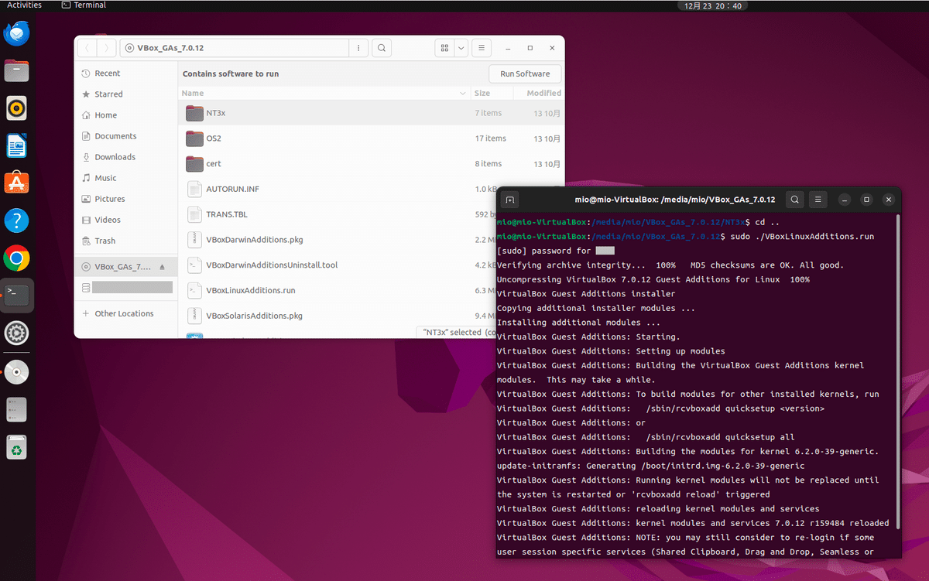Click the Terminal icon in dock
The image size is (929, 581).
16,295
